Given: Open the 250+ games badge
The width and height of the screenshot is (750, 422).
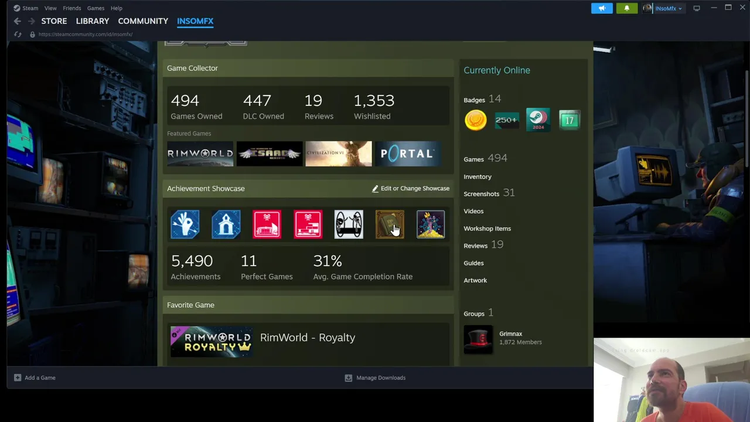Looking at the screenshot, I should tap(507, 120).
